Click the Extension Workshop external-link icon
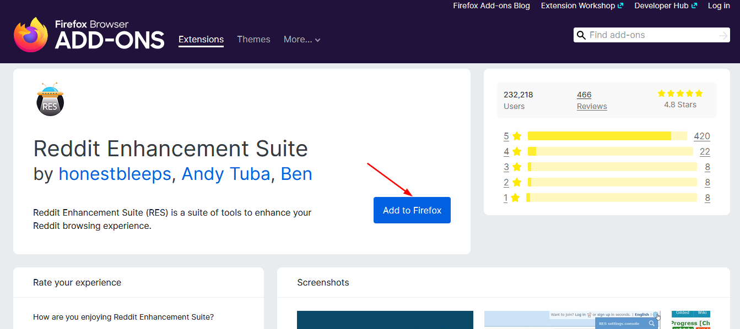Viewport: 740px width, 329px height. (x=620, y=6)
